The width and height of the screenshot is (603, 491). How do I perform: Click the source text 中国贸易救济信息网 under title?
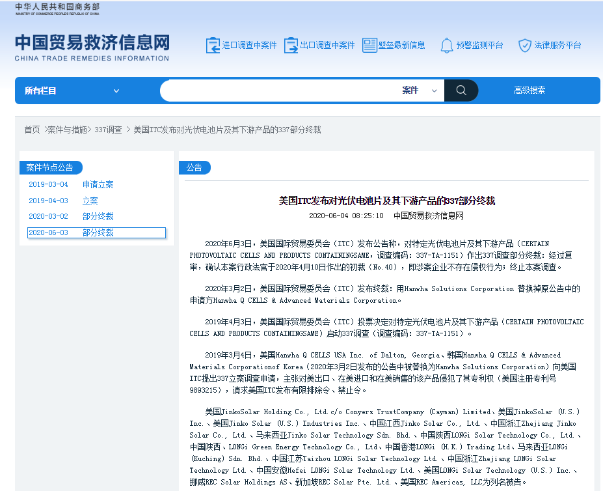[x=429, y=216]
